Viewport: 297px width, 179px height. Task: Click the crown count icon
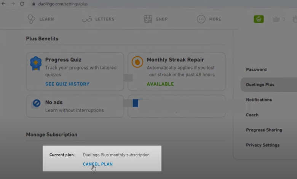pyautogui.click(x=276, y=19)
